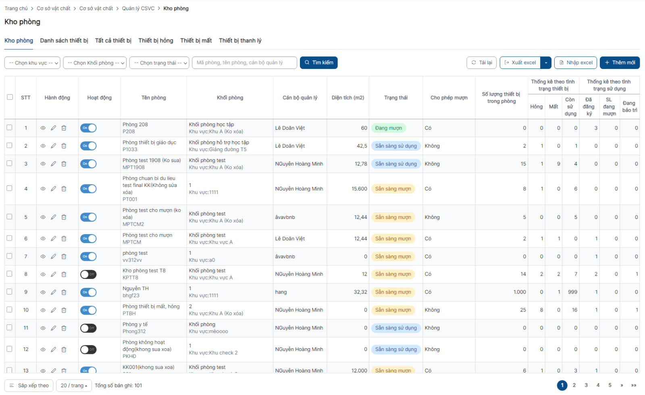The height and width of the screenshot is (395, 645).
Task: Turn off the activity toggle for Phòng 208
Action: tap(88, 128)
